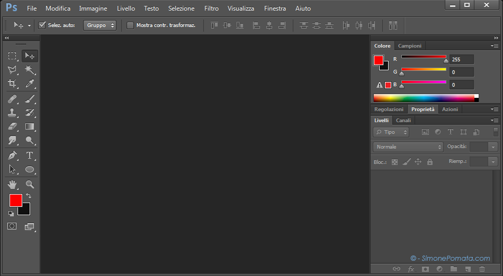Toggle type layer filter

451,132
